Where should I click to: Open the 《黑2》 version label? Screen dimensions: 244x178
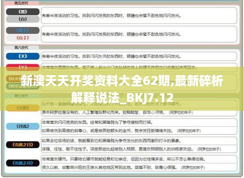pos(23,30)
